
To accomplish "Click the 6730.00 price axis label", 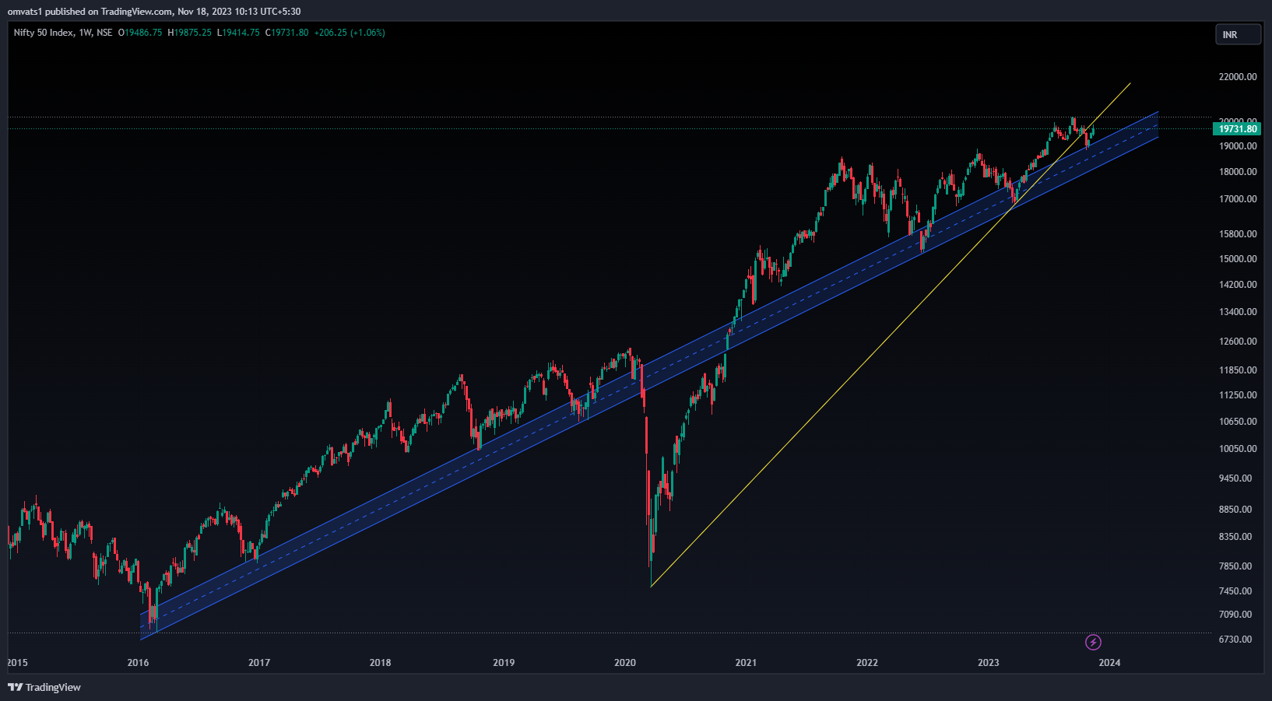I will (1235, 639).
